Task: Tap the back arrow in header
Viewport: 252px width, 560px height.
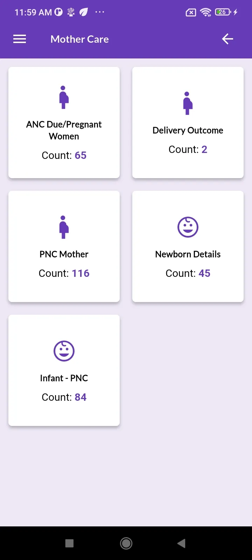Action: tap(227, 39)
